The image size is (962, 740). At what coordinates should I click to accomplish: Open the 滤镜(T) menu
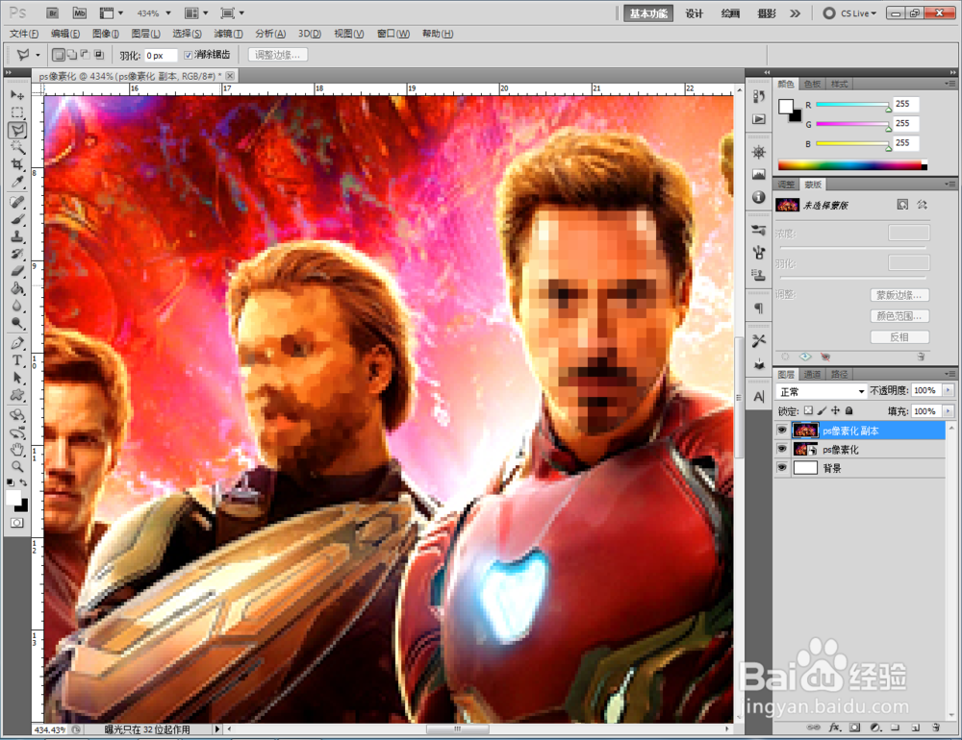point(228,34)
